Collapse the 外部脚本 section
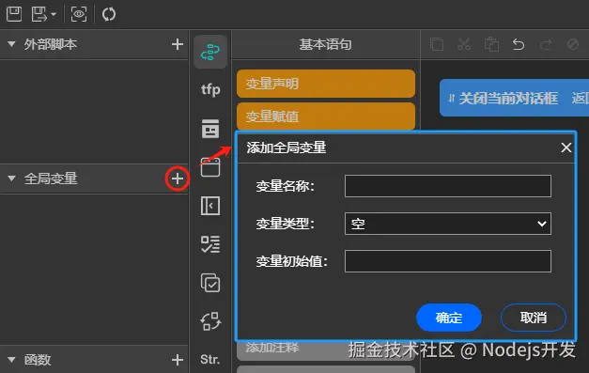589x373 pixels. pyautogui.click(x=11, y=44)
